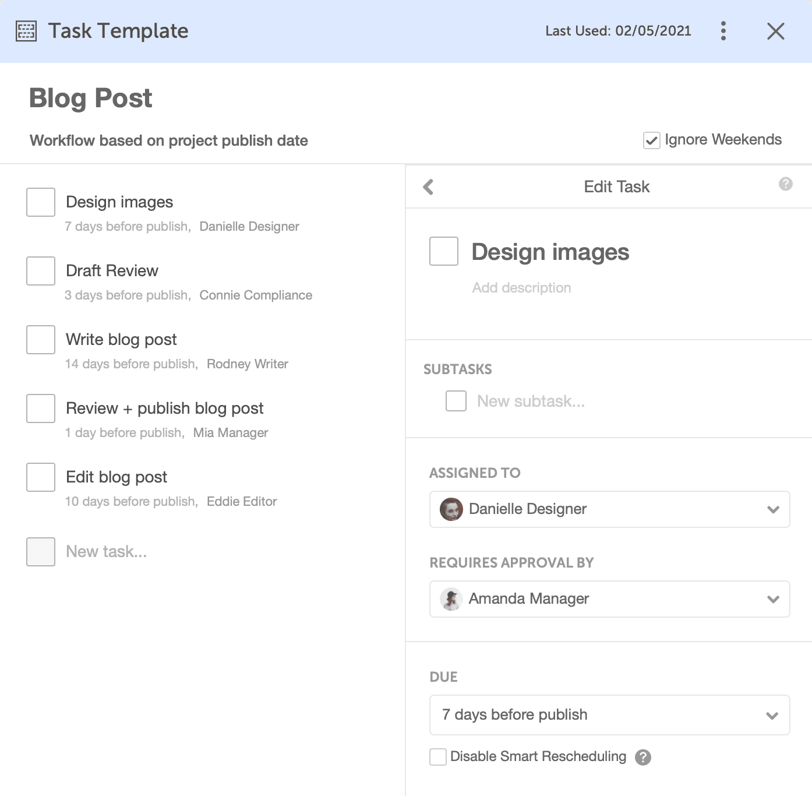Click the help icon beside Edit Task
The height and width of the screenshot is (796, 812).
coord(785,185)
